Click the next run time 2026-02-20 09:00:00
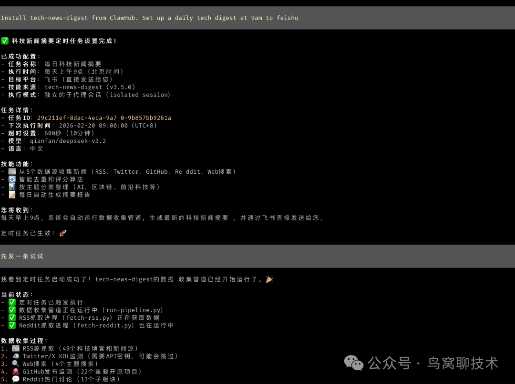This screenshot has height=384, width=515. 93,126
